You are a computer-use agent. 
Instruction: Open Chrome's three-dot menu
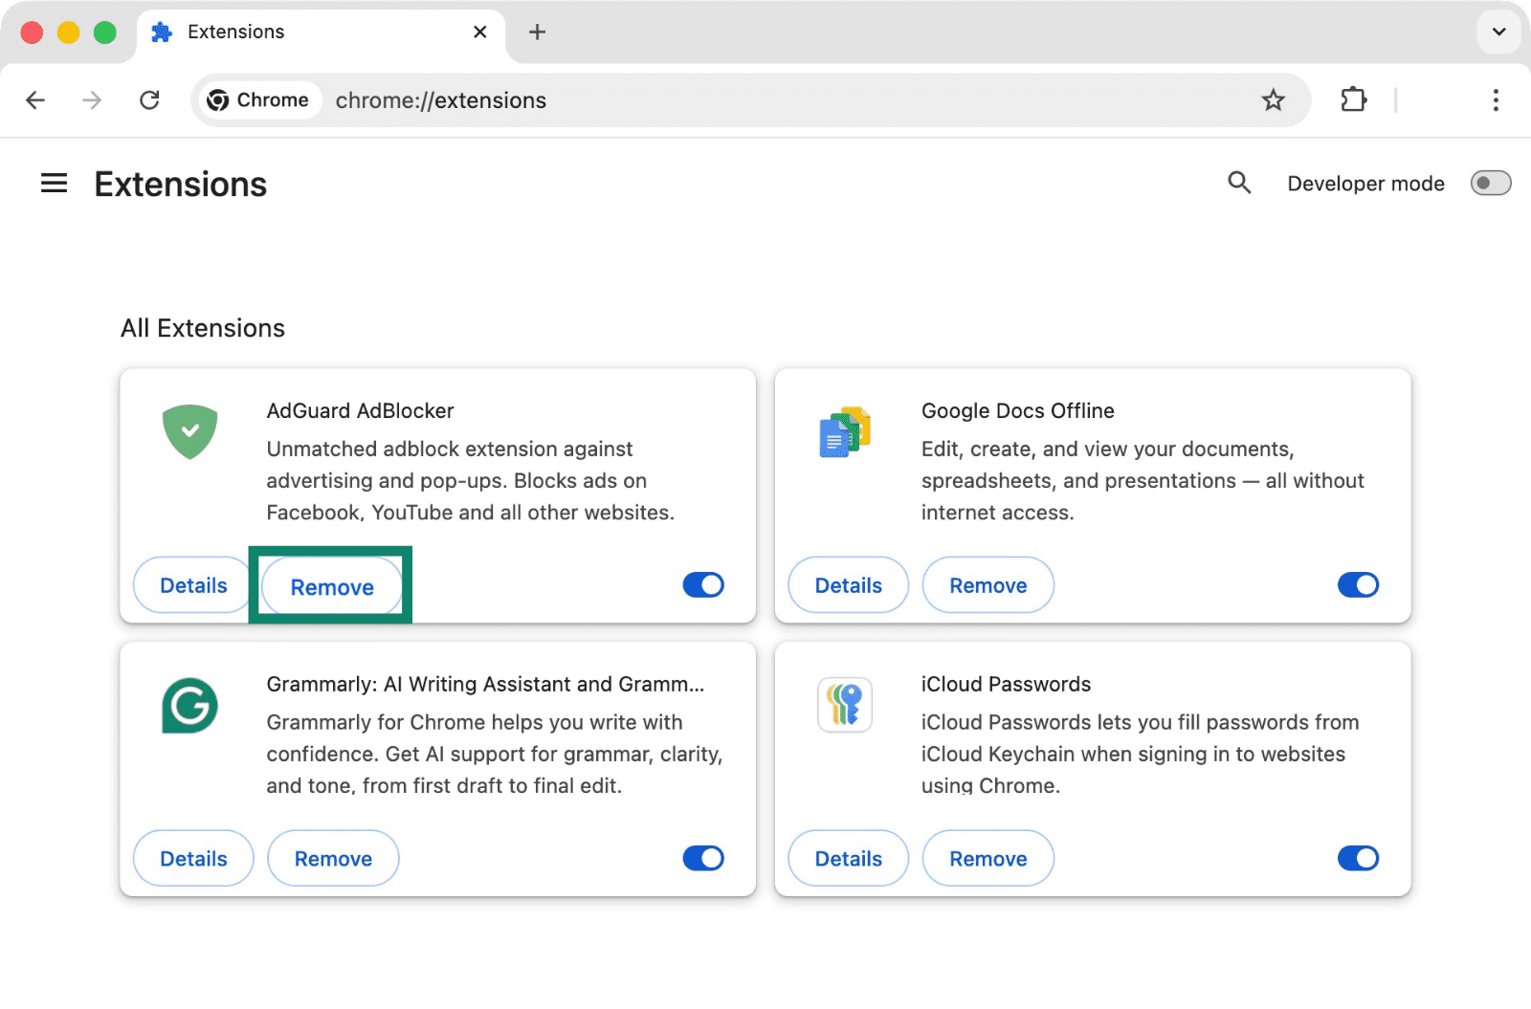pyautogui.click(x=1495, y=100)
